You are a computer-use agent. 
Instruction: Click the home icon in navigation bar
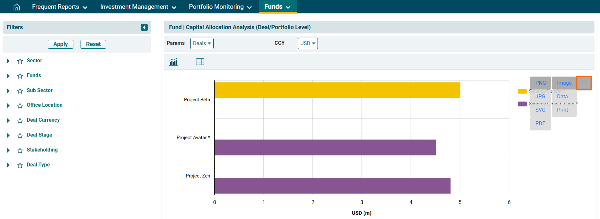tap(17, 7)
